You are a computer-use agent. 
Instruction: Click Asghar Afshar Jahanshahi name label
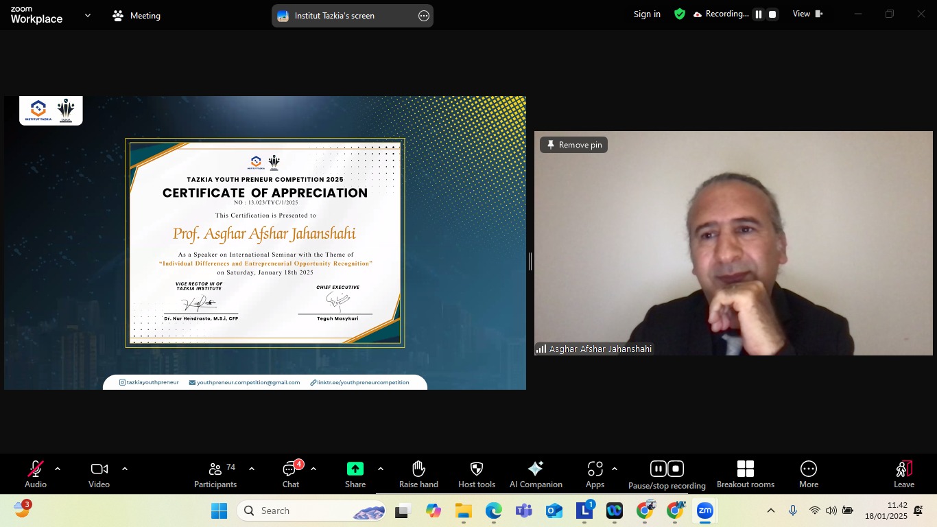[x=600, y=349]
